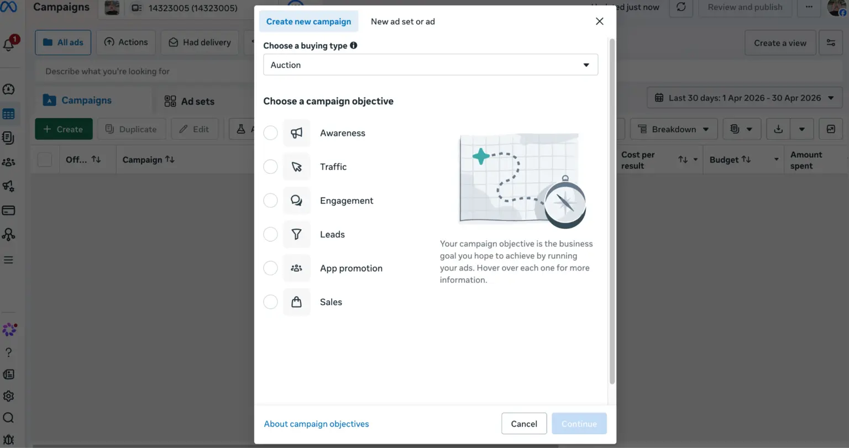This screenshot has width=849, height=448.
Task: Click the Duplicate button
Action: pos(131,129)
